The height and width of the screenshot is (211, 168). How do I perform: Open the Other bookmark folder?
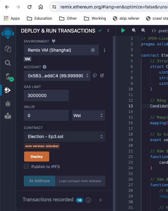[x=68, y=18]
